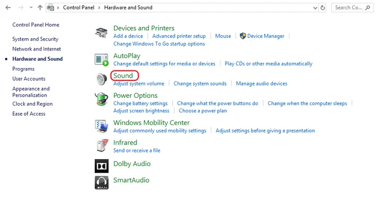378x212 pixels.
Task: Click Manage audio devices link
Action: (x=262, y=84)
